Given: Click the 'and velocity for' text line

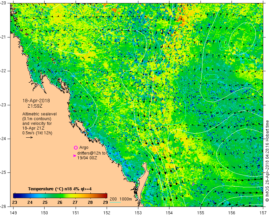Looking at the screenshot, I should [37, 124].
